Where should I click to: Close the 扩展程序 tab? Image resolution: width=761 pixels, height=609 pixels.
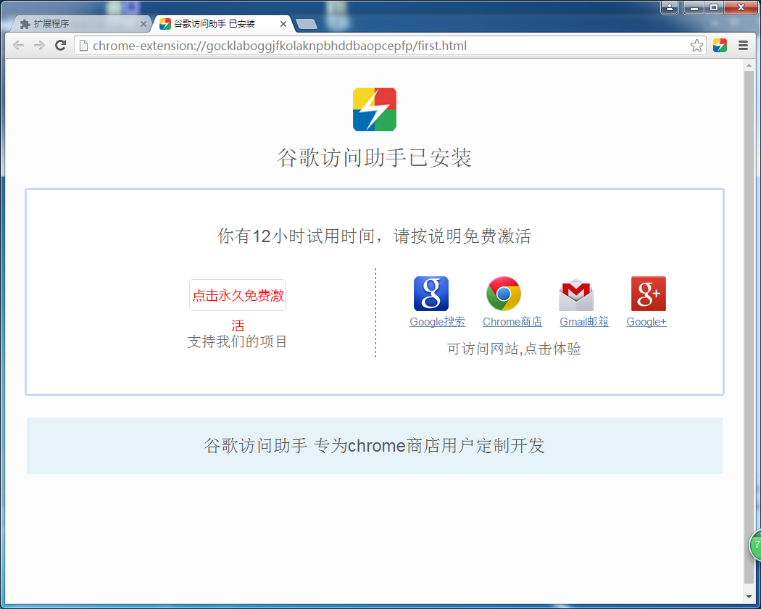coord(143,24)
